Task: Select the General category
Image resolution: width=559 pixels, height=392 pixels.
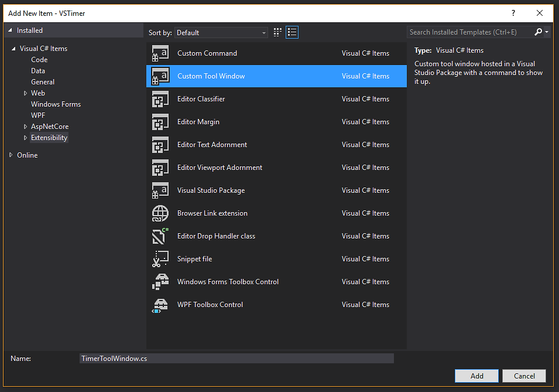Action: tap(43, 82)
